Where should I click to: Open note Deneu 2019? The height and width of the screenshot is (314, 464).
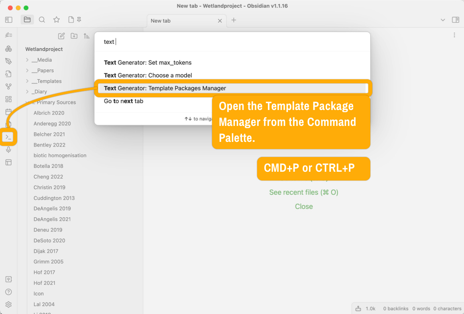pyautogui.click(x=48, y=230)
